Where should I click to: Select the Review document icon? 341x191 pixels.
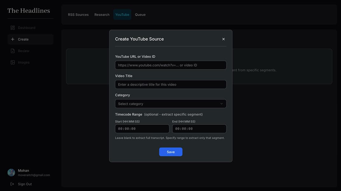pos(12,51)
